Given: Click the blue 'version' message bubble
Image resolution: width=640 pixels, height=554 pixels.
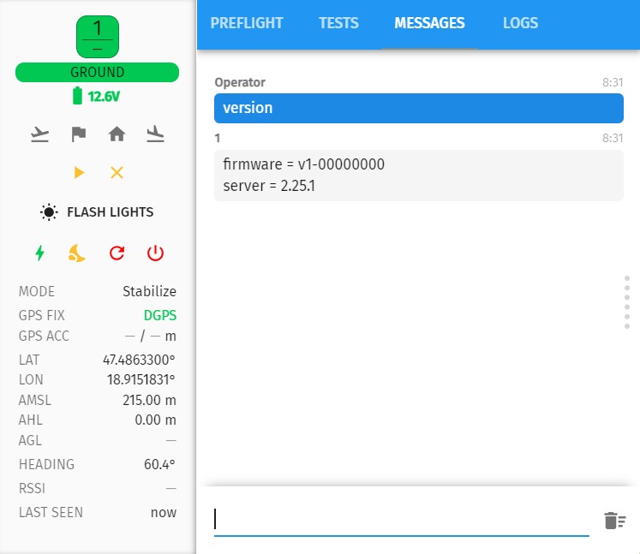Looking at the screenshot, I should 419,108.
